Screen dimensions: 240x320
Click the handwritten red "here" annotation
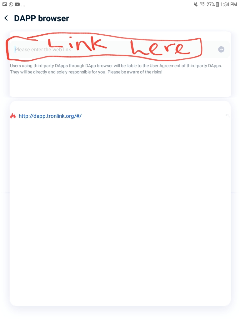point(160,48)
